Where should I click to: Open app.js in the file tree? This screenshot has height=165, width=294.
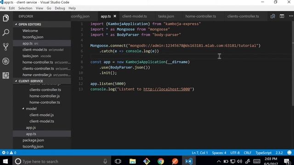pos(31,127)
